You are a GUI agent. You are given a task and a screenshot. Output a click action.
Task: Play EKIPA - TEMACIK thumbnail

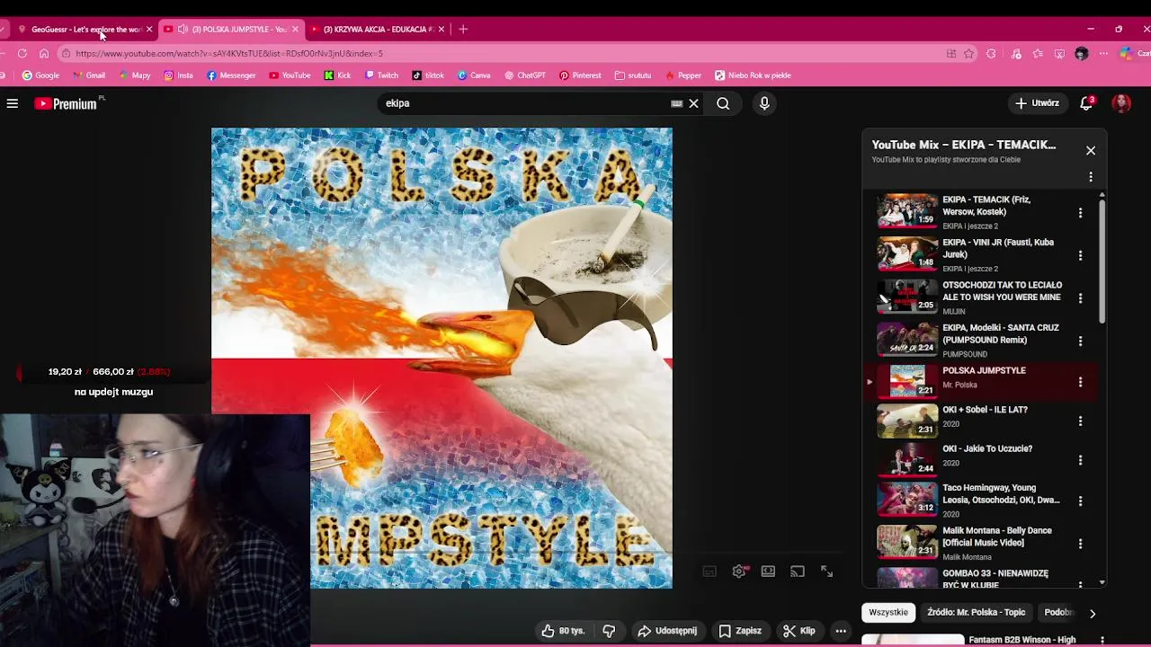tap(906, 211)
